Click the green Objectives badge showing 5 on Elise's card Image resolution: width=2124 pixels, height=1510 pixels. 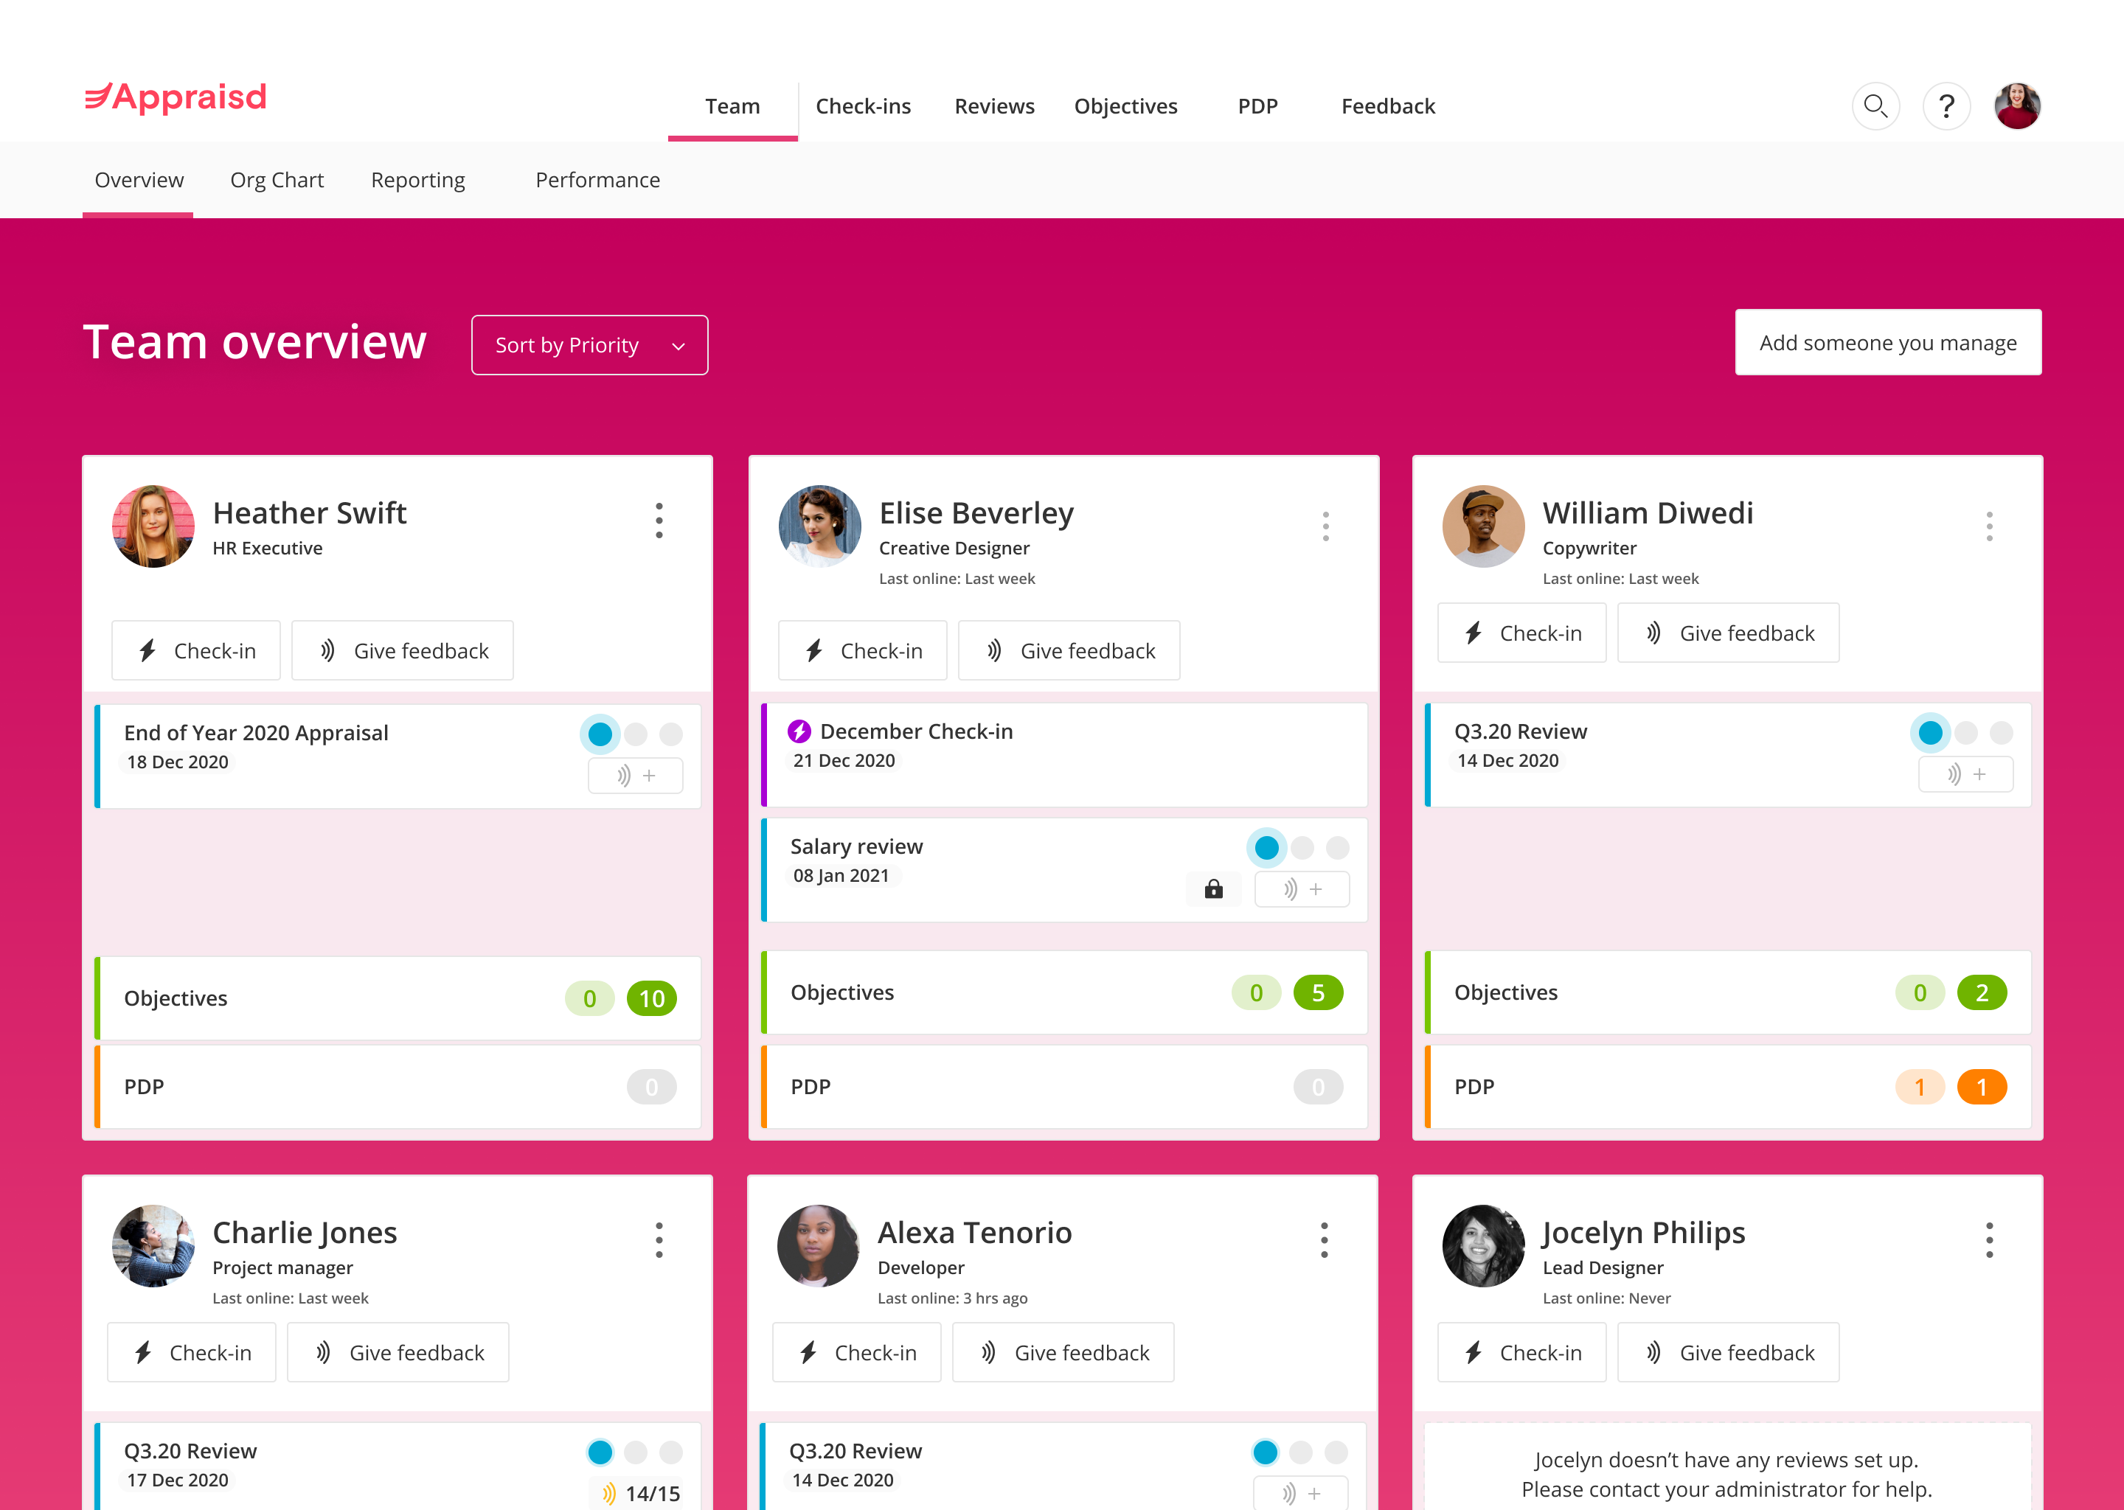click(x=1318, y=992)
